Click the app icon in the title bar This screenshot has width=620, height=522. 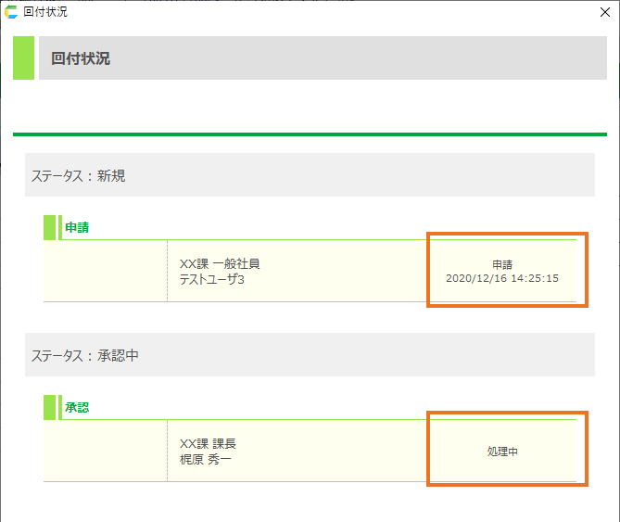[x=11, y=12]
